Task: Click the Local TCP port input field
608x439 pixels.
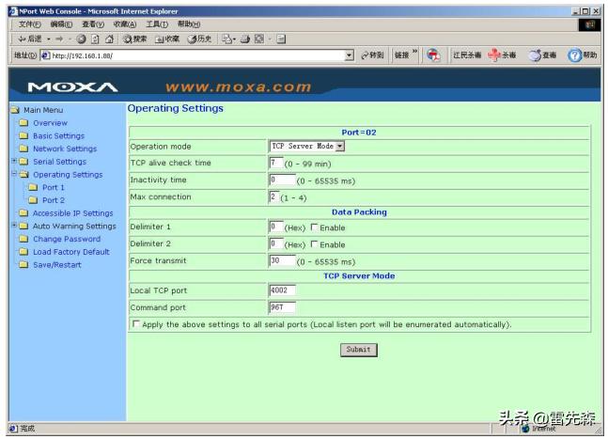Action: coord(282,290)
